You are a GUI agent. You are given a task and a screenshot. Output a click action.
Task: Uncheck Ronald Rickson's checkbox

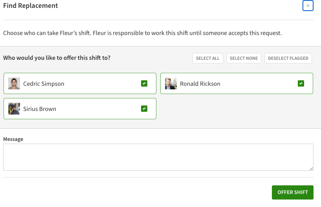pyautogui.click(x=301, y=83)
